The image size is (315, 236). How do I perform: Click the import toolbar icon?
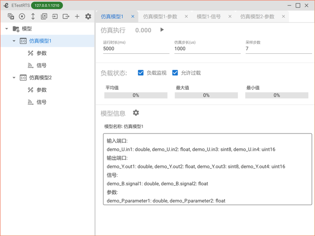[x=55, y=16]
